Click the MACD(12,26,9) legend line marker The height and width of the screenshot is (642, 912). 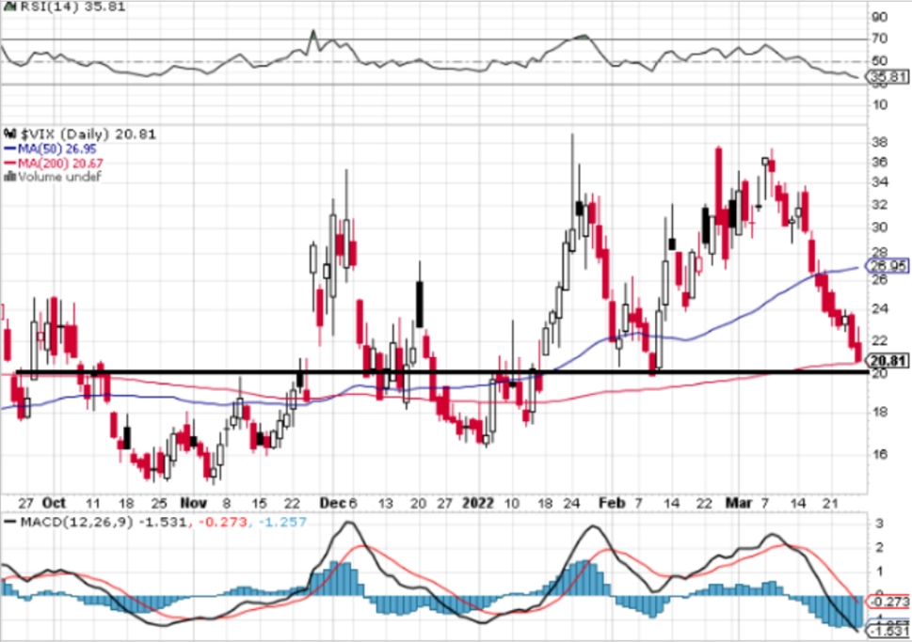click(10, 522)
